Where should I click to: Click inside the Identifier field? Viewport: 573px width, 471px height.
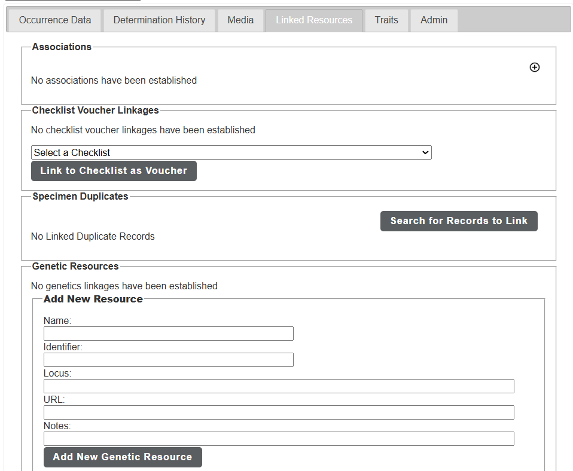pyautogui.click(x=168, y=360)
